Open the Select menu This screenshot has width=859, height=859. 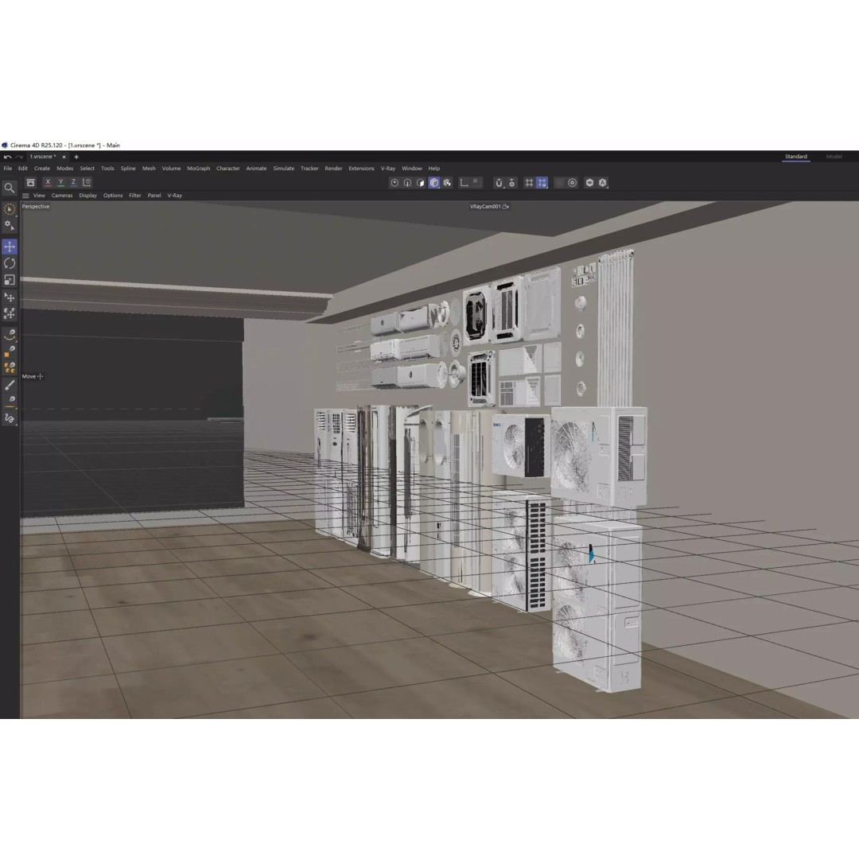coord(87,169)
